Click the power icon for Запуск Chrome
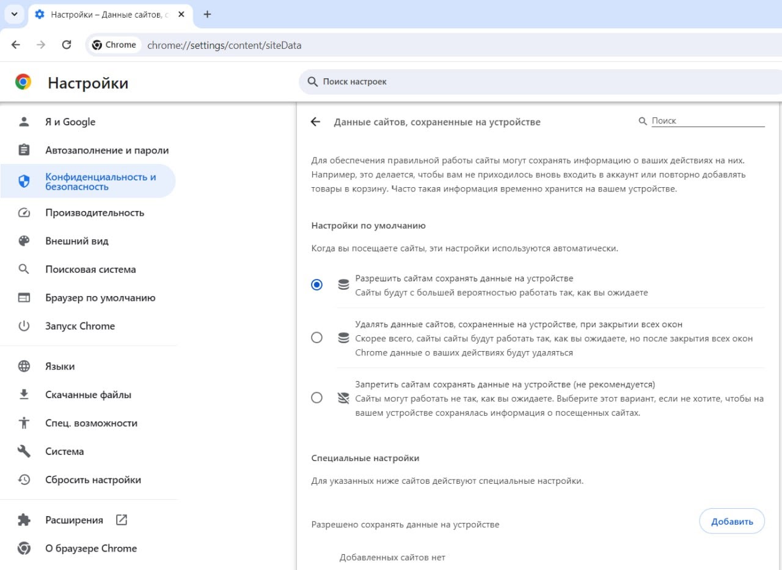The height and width of the screenshot is (570, 782). pyautogui.click(x=24, y=326)
